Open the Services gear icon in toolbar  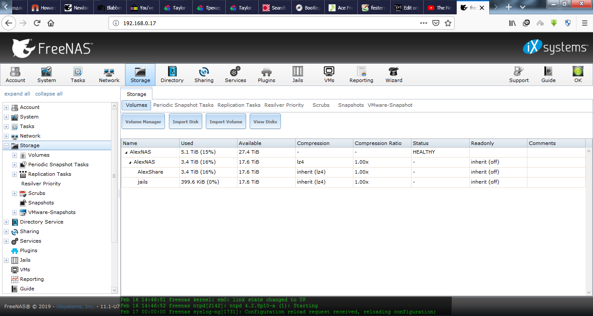[x=235, y=74]
